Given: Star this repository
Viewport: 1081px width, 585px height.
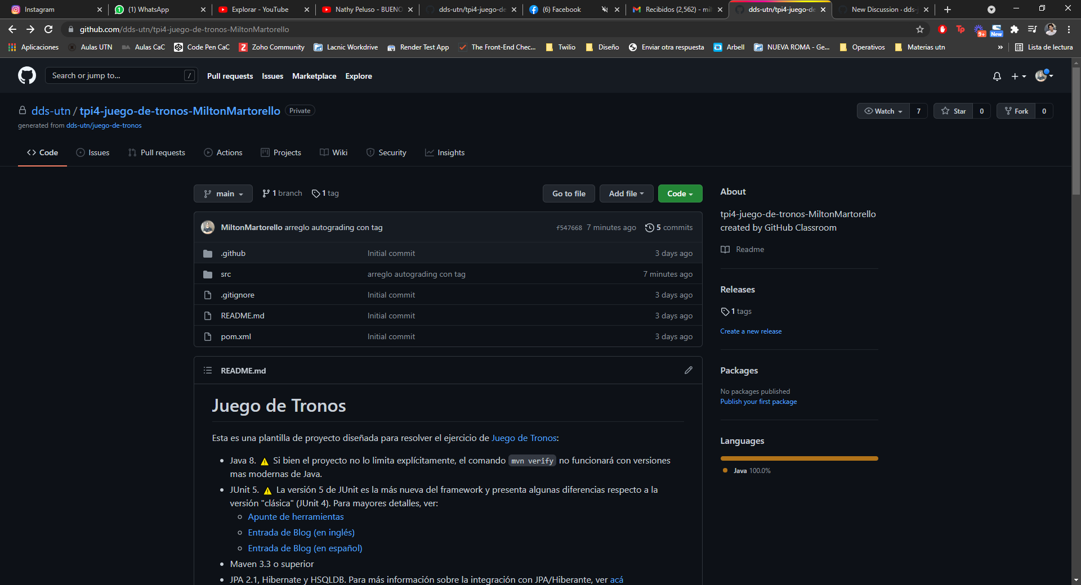Looking at the screenshot, I should pyautogui.click(x=953, y=111).
